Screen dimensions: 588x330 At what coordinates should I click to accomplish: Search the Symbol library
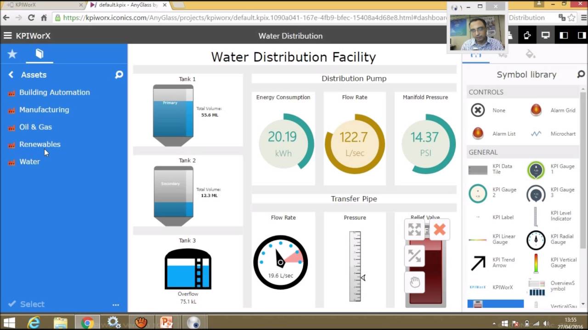tap(581, 74)
